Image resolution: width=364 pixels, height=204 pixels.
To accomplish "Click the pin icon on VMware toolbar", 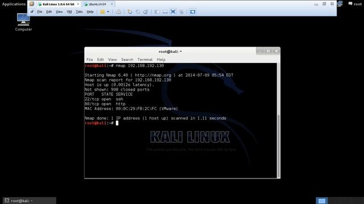I will tap(32, 11).
